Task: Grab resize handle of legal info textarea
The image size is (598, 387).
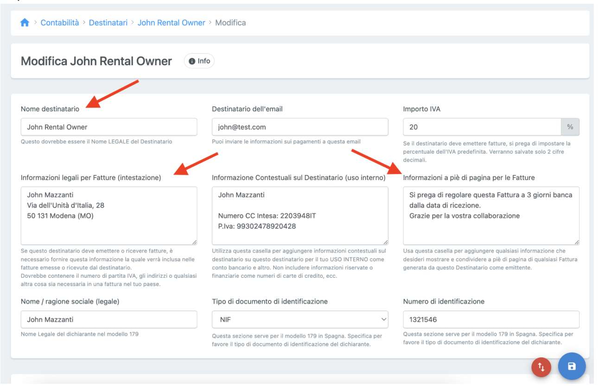Action: [194, 242]
